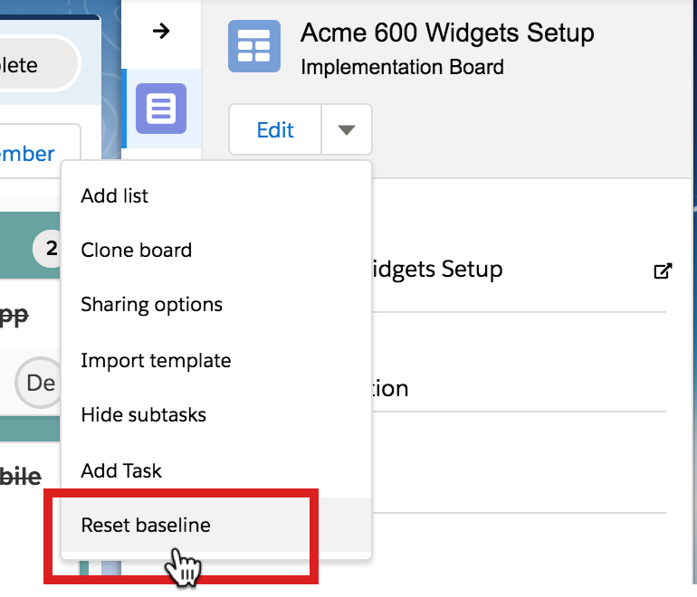The height and width of the screenshot is (597, 697).
Task: Click the round 'De' avatar badge
Action: [x=39, y=383]
